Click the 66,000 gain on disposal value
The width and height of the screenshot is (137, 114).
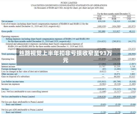point(117,77)
